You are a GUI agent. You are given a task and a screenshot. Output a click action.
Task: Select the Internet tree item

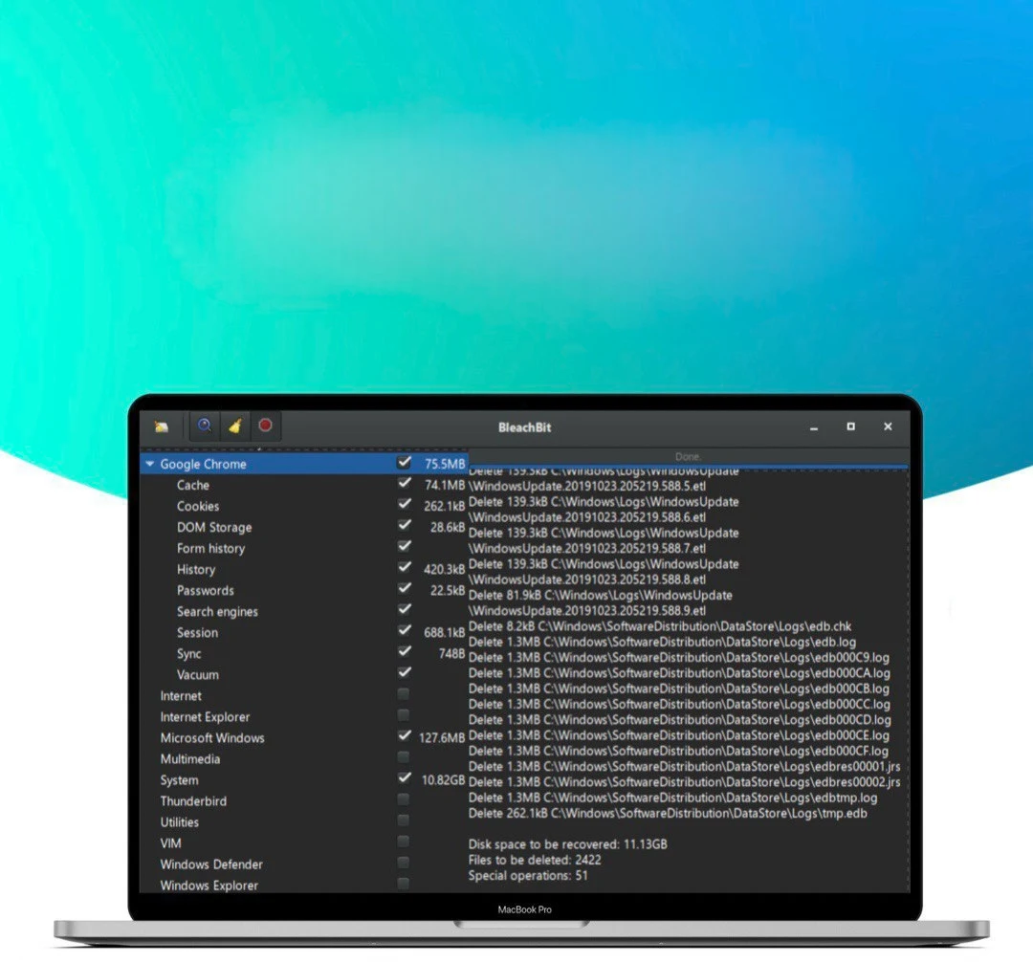181,696
